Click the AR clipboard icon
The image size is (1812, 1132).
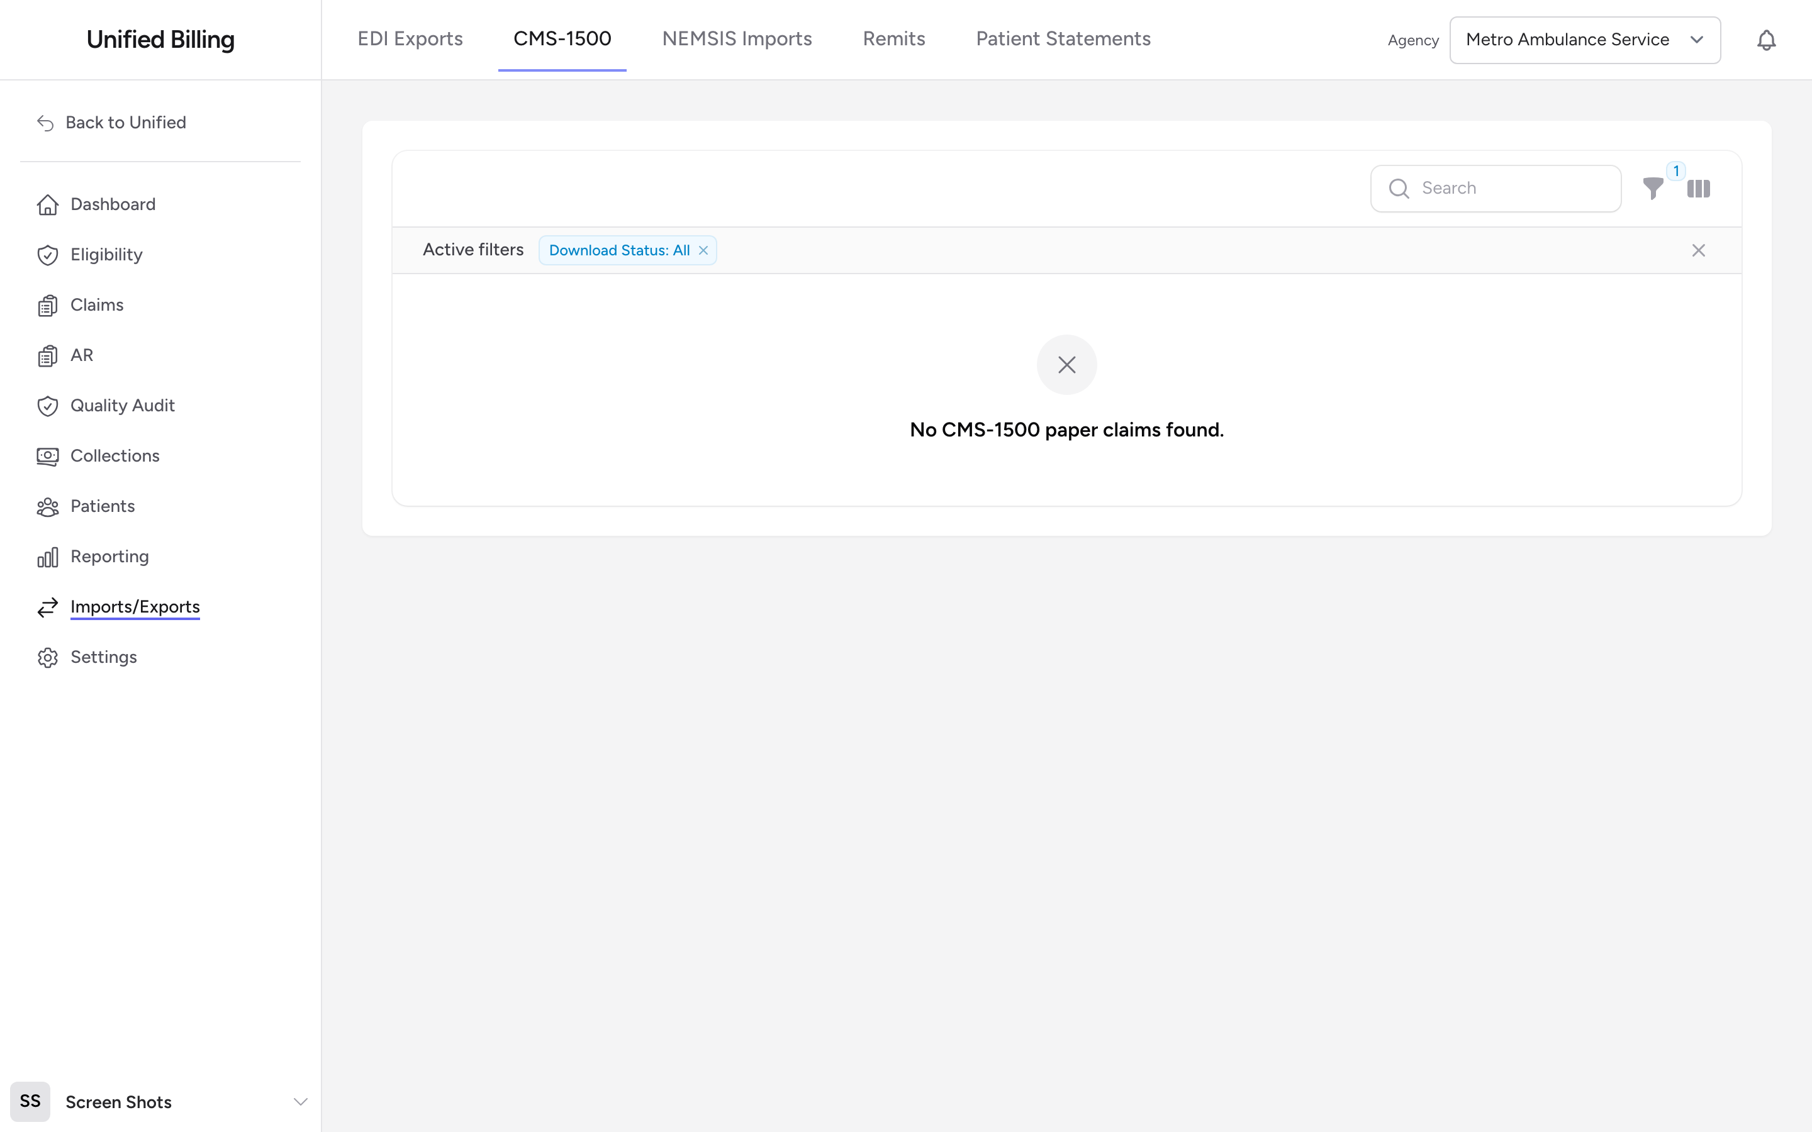pos(47,355)
